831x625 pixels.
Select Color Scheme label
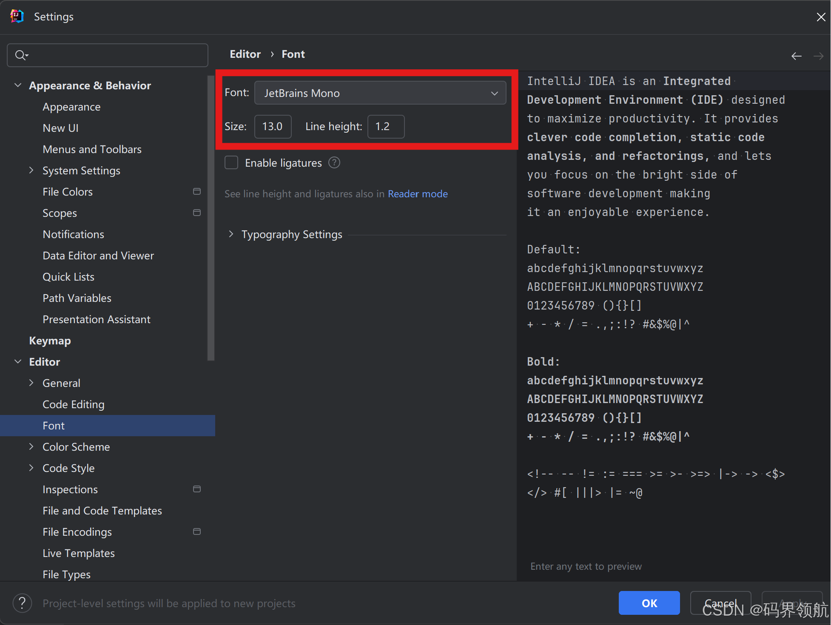76,447
